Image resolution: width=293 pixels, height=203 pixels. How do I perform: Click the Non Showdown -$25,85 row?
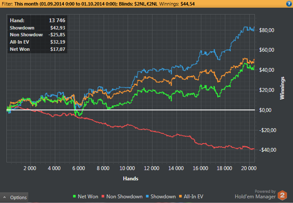click(37, 35)
